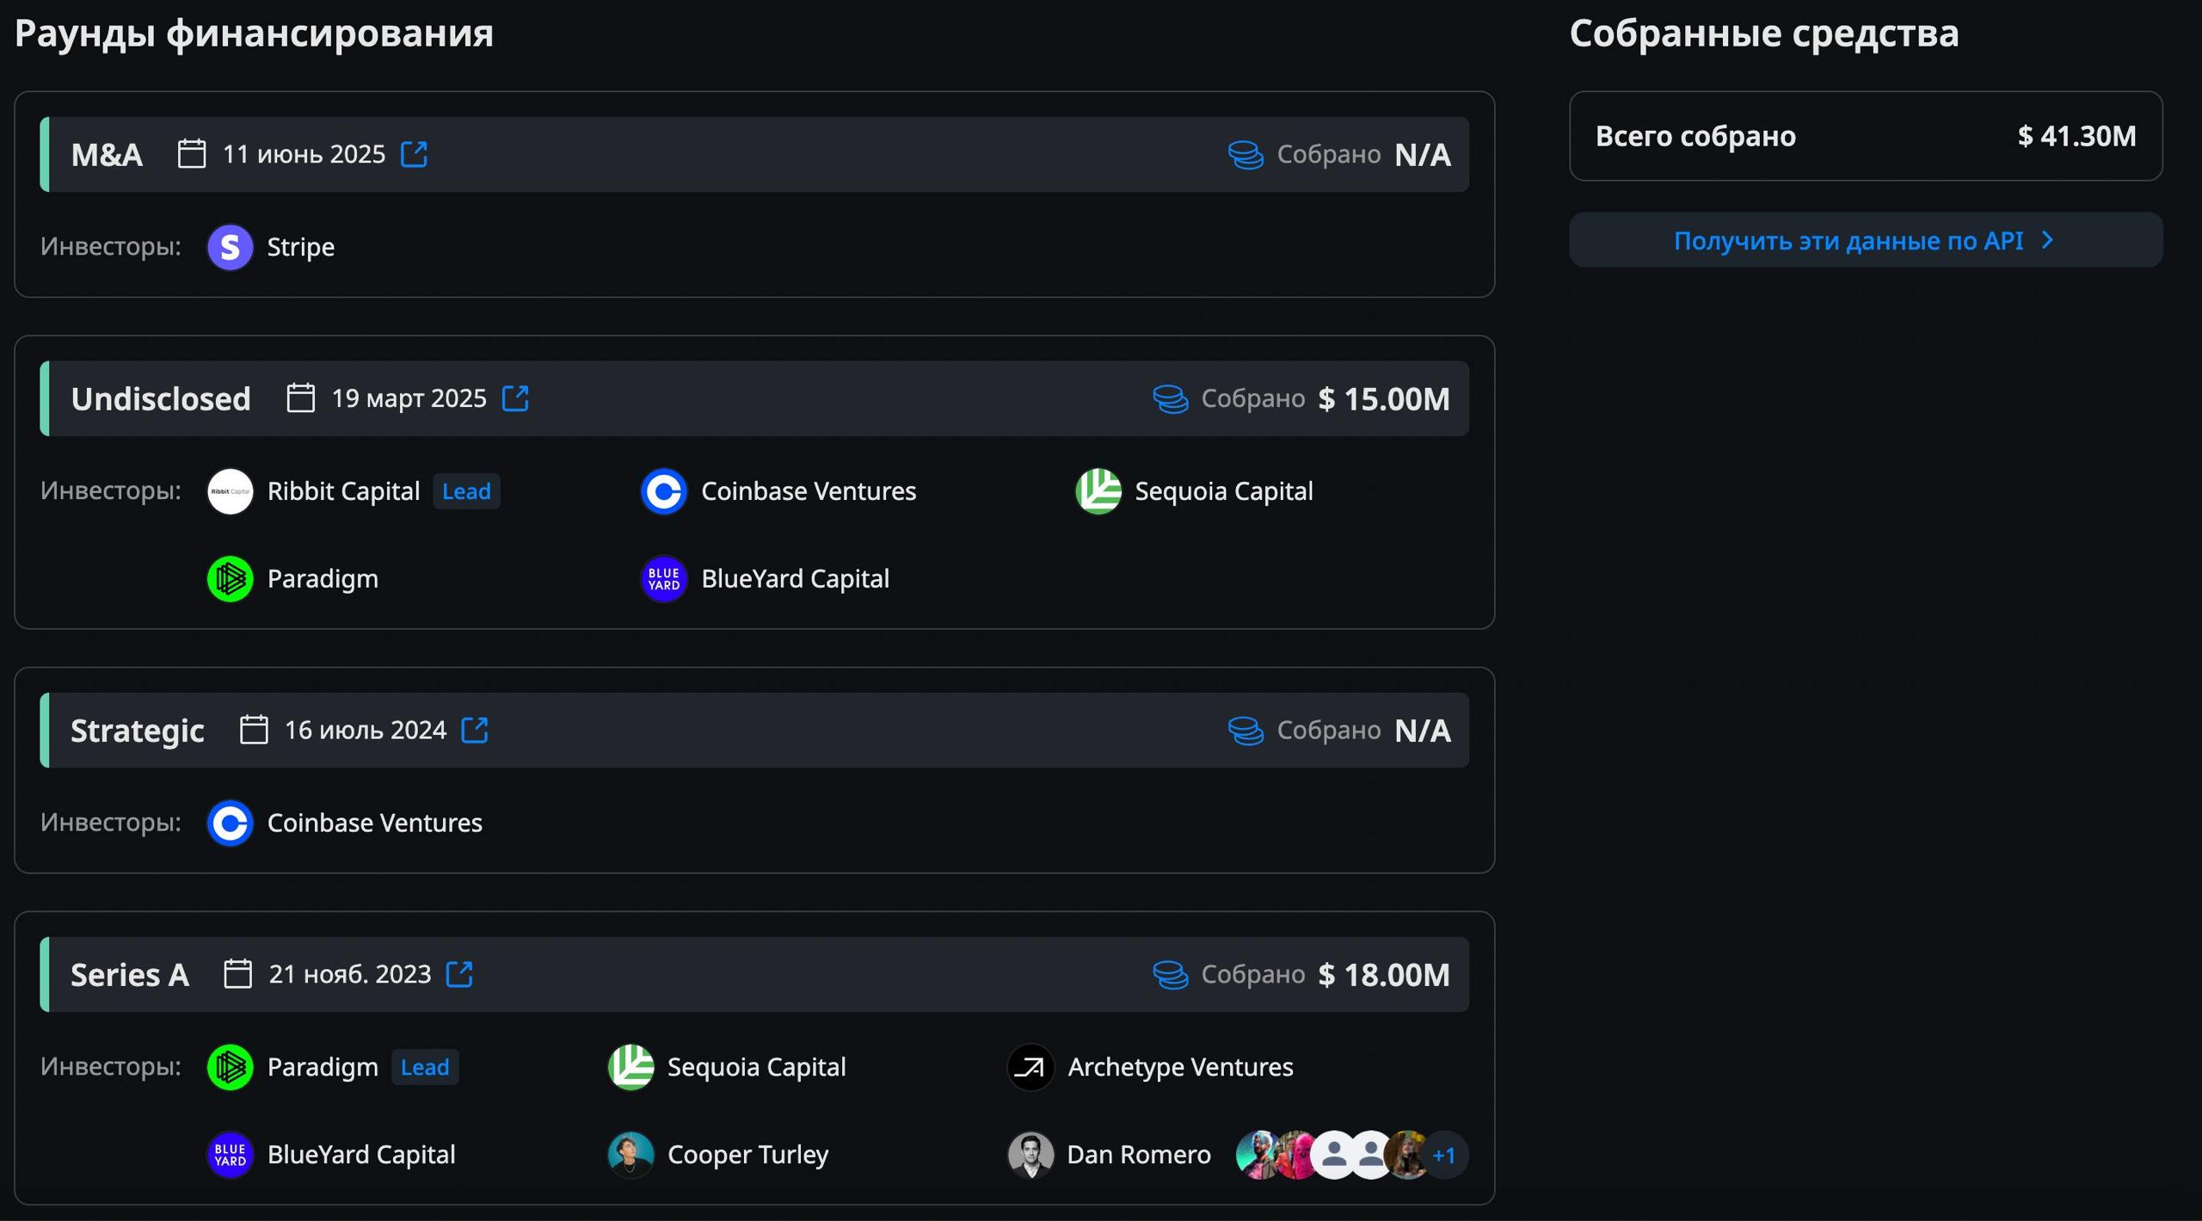Click the 21 нояб. 2023 date

coord(349,974)
